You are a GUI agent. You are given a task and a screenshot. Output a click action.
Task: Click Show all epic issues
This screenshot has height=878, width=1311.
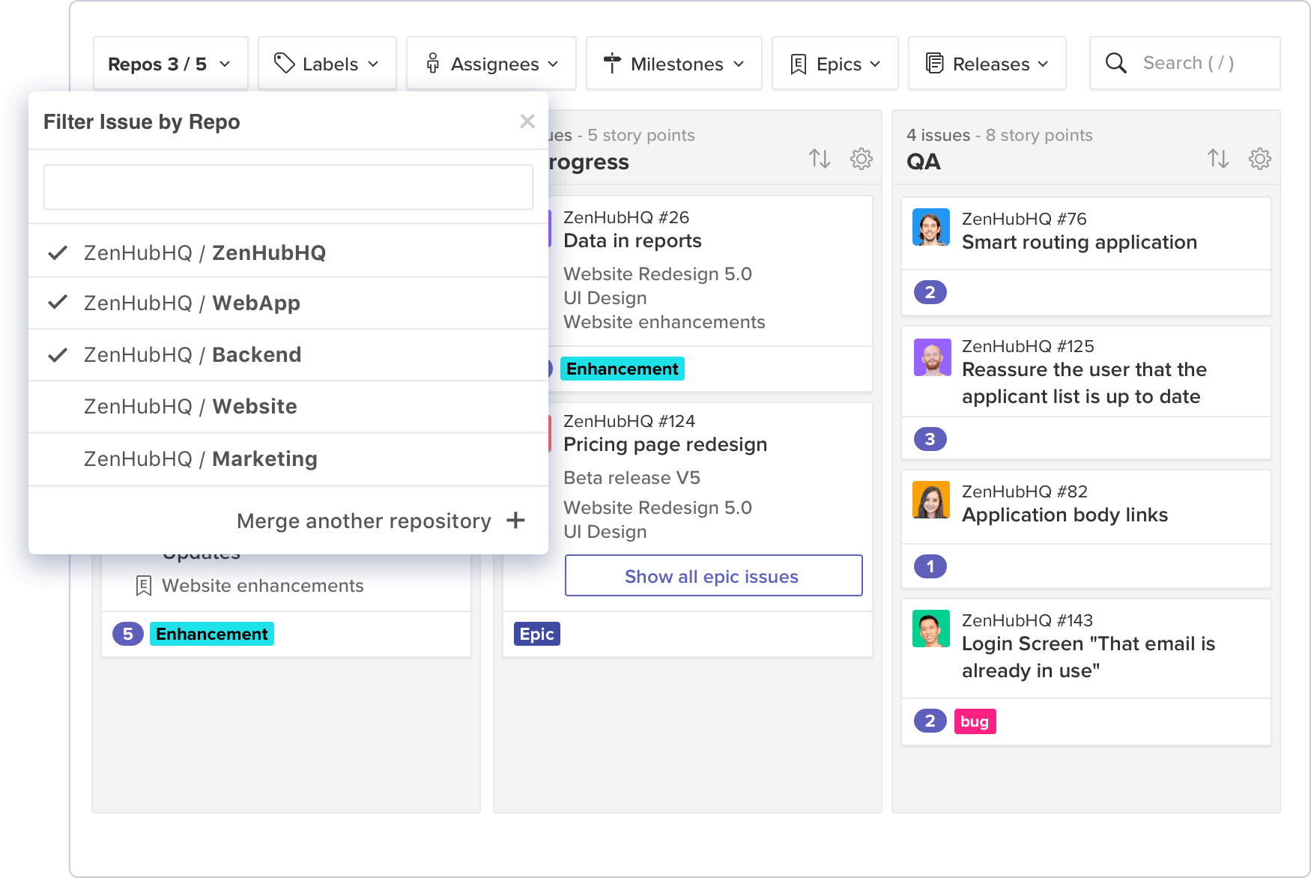712,575
